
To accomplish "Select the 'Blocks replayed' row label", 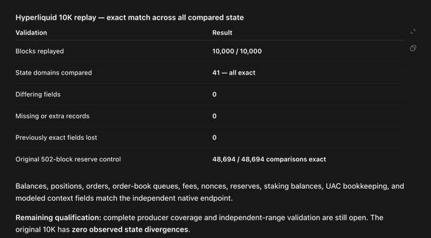I will 39,51.
